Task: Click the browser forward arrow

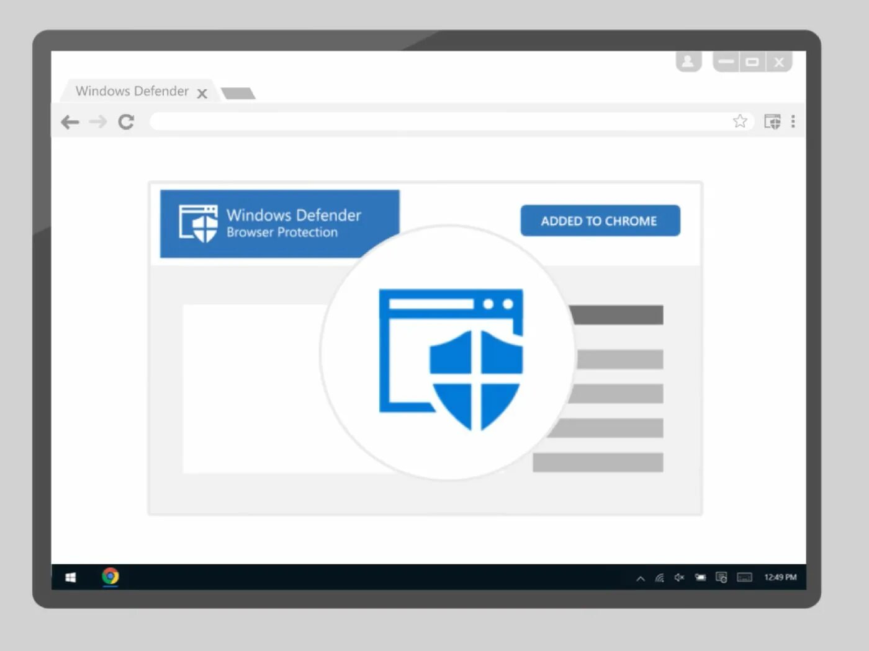Action: tap(98, 122)
